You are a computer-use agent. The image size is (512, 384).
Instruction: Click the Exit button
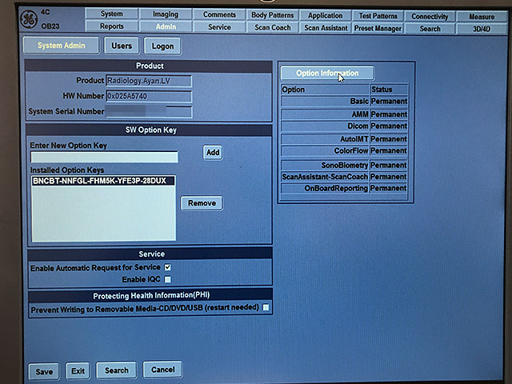(78, 371)
